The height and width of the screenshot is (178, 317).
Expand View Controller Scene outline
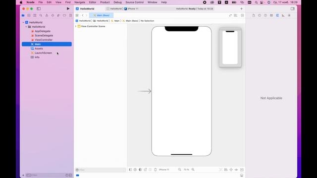pos(76,26)
